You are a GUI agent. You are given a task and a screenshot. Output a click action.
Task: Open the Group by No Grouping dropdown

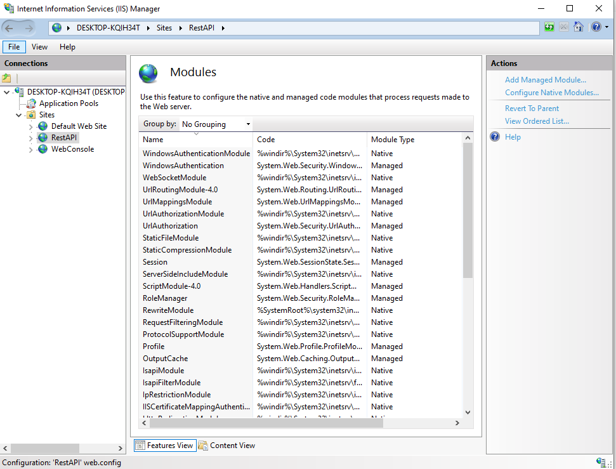click(x=216, y=124)
